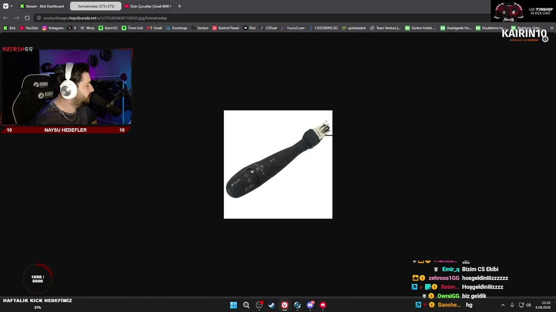Go back to the previous page
Screen dimensions: 556x312
coord(6,18)
